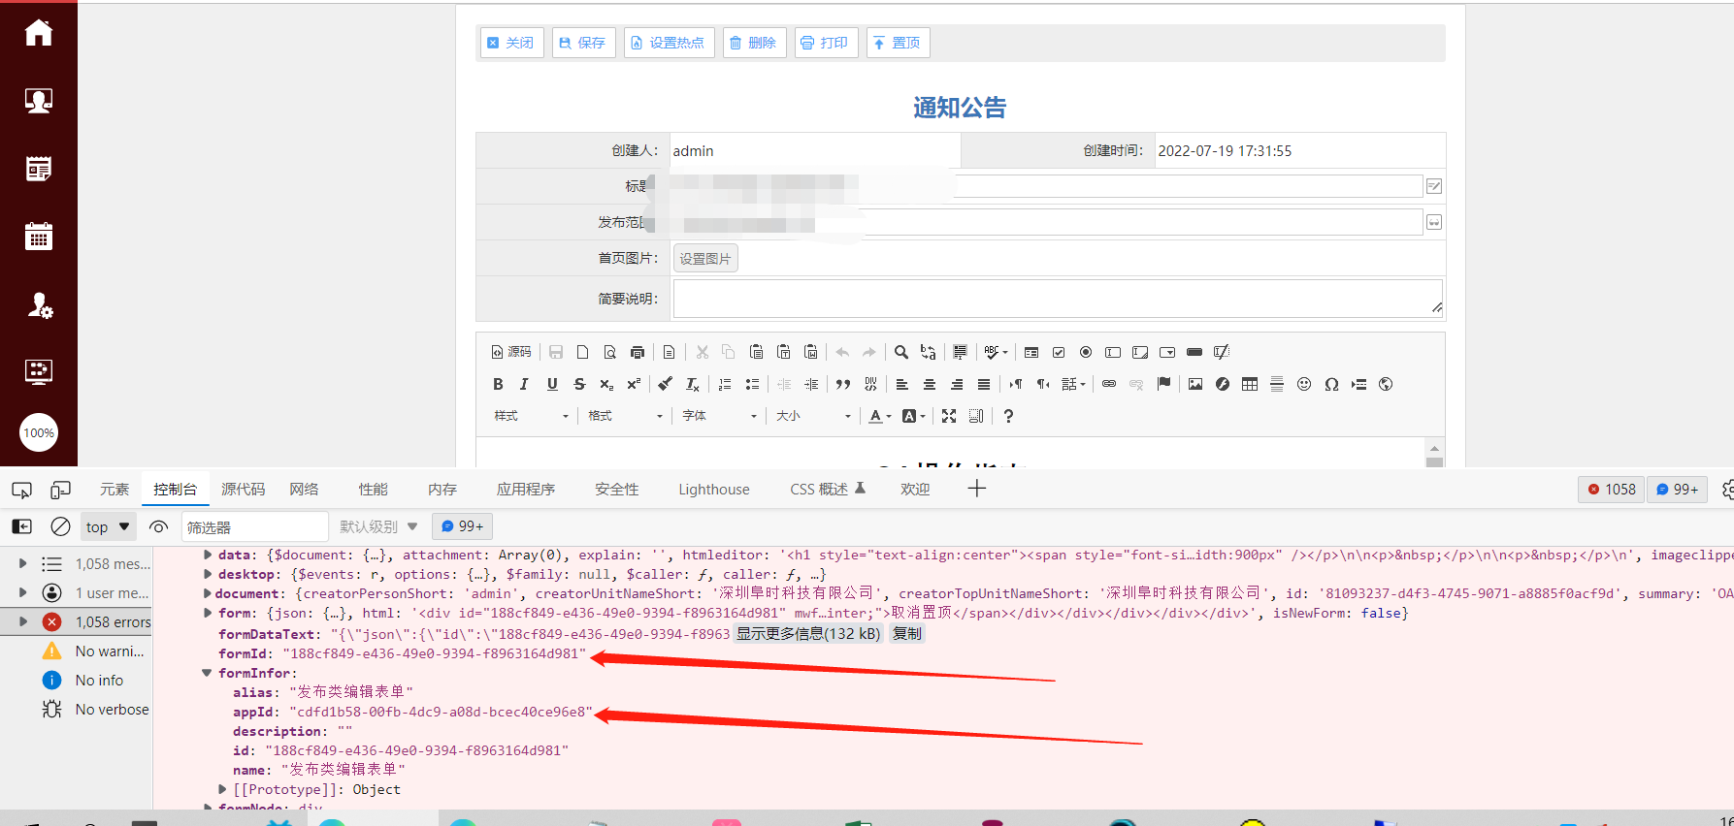Open the editor help (question mark)
The width and height of the screenshot is (1734, 826).
pos(1008,416)
